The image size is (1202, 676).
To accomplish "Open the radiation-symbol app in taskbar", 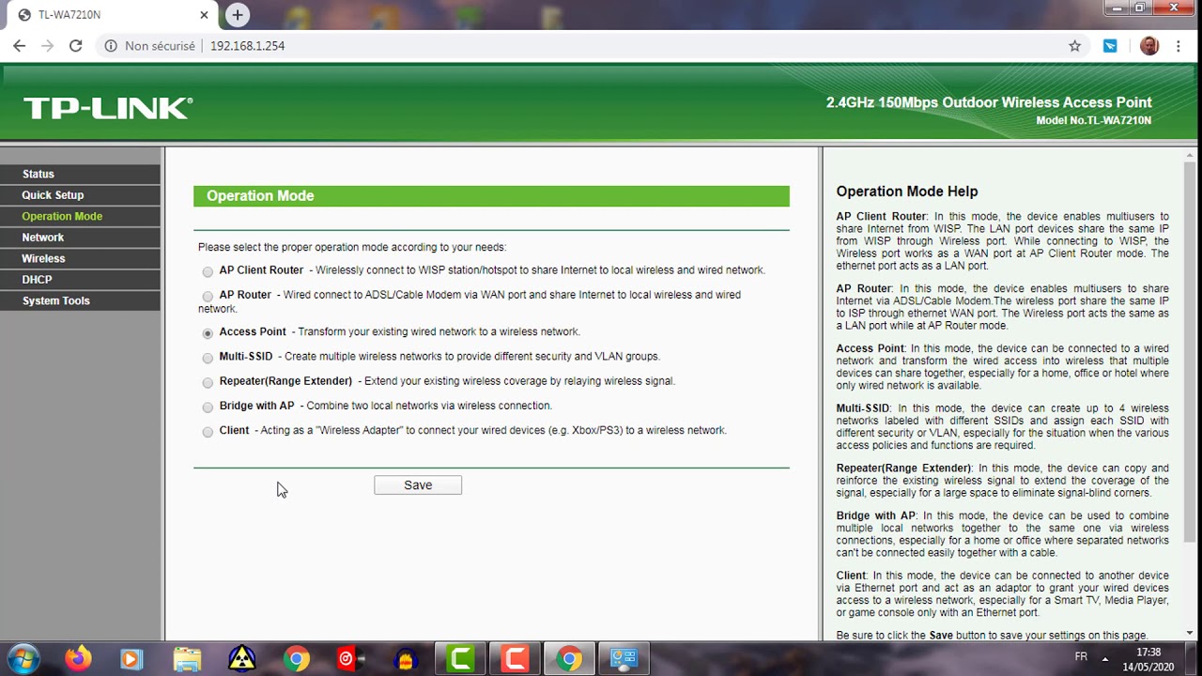I will pyautogui.click(x=242, y=658).
